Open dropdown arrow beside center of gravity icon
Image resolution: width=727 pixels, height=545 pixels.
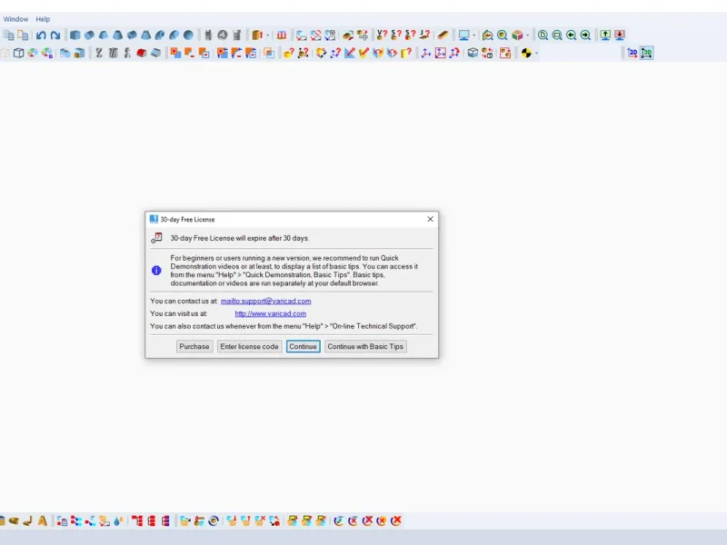pos(536,54)
